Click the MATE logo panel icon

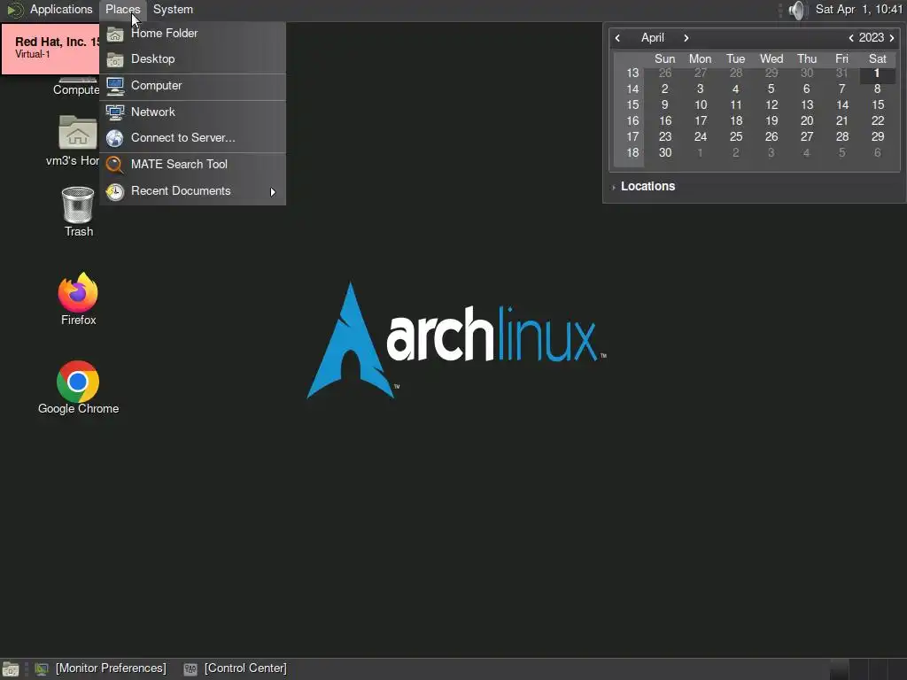pyautogui.click(x=14, y=9)
